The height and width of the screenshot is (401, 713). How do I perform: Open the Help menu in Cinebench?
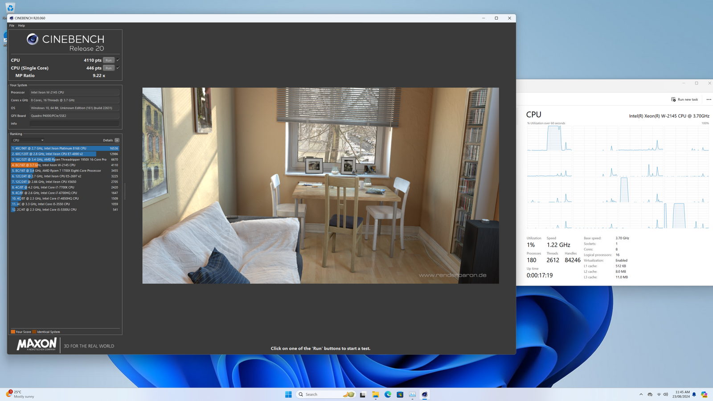pos(21,25)
